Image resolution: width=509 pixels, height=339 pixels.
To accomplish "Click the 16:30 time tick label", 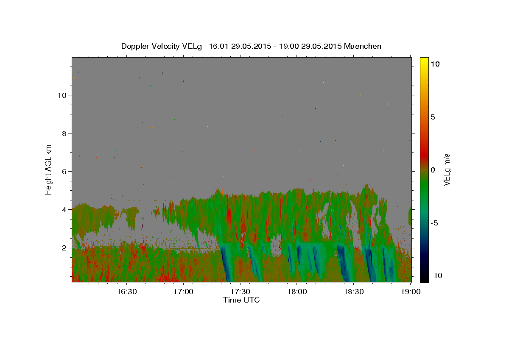I will click(126, 292).
